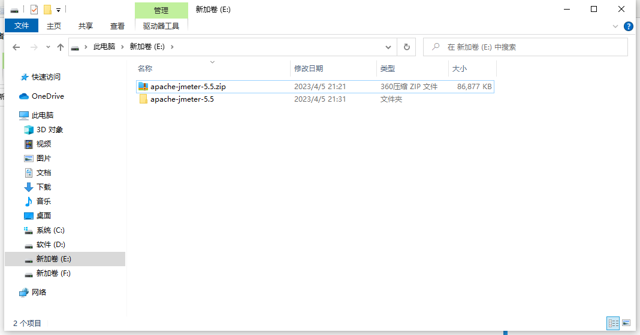
Task: Switch to the 查看 ribbon tab
Action: (117, 26)
